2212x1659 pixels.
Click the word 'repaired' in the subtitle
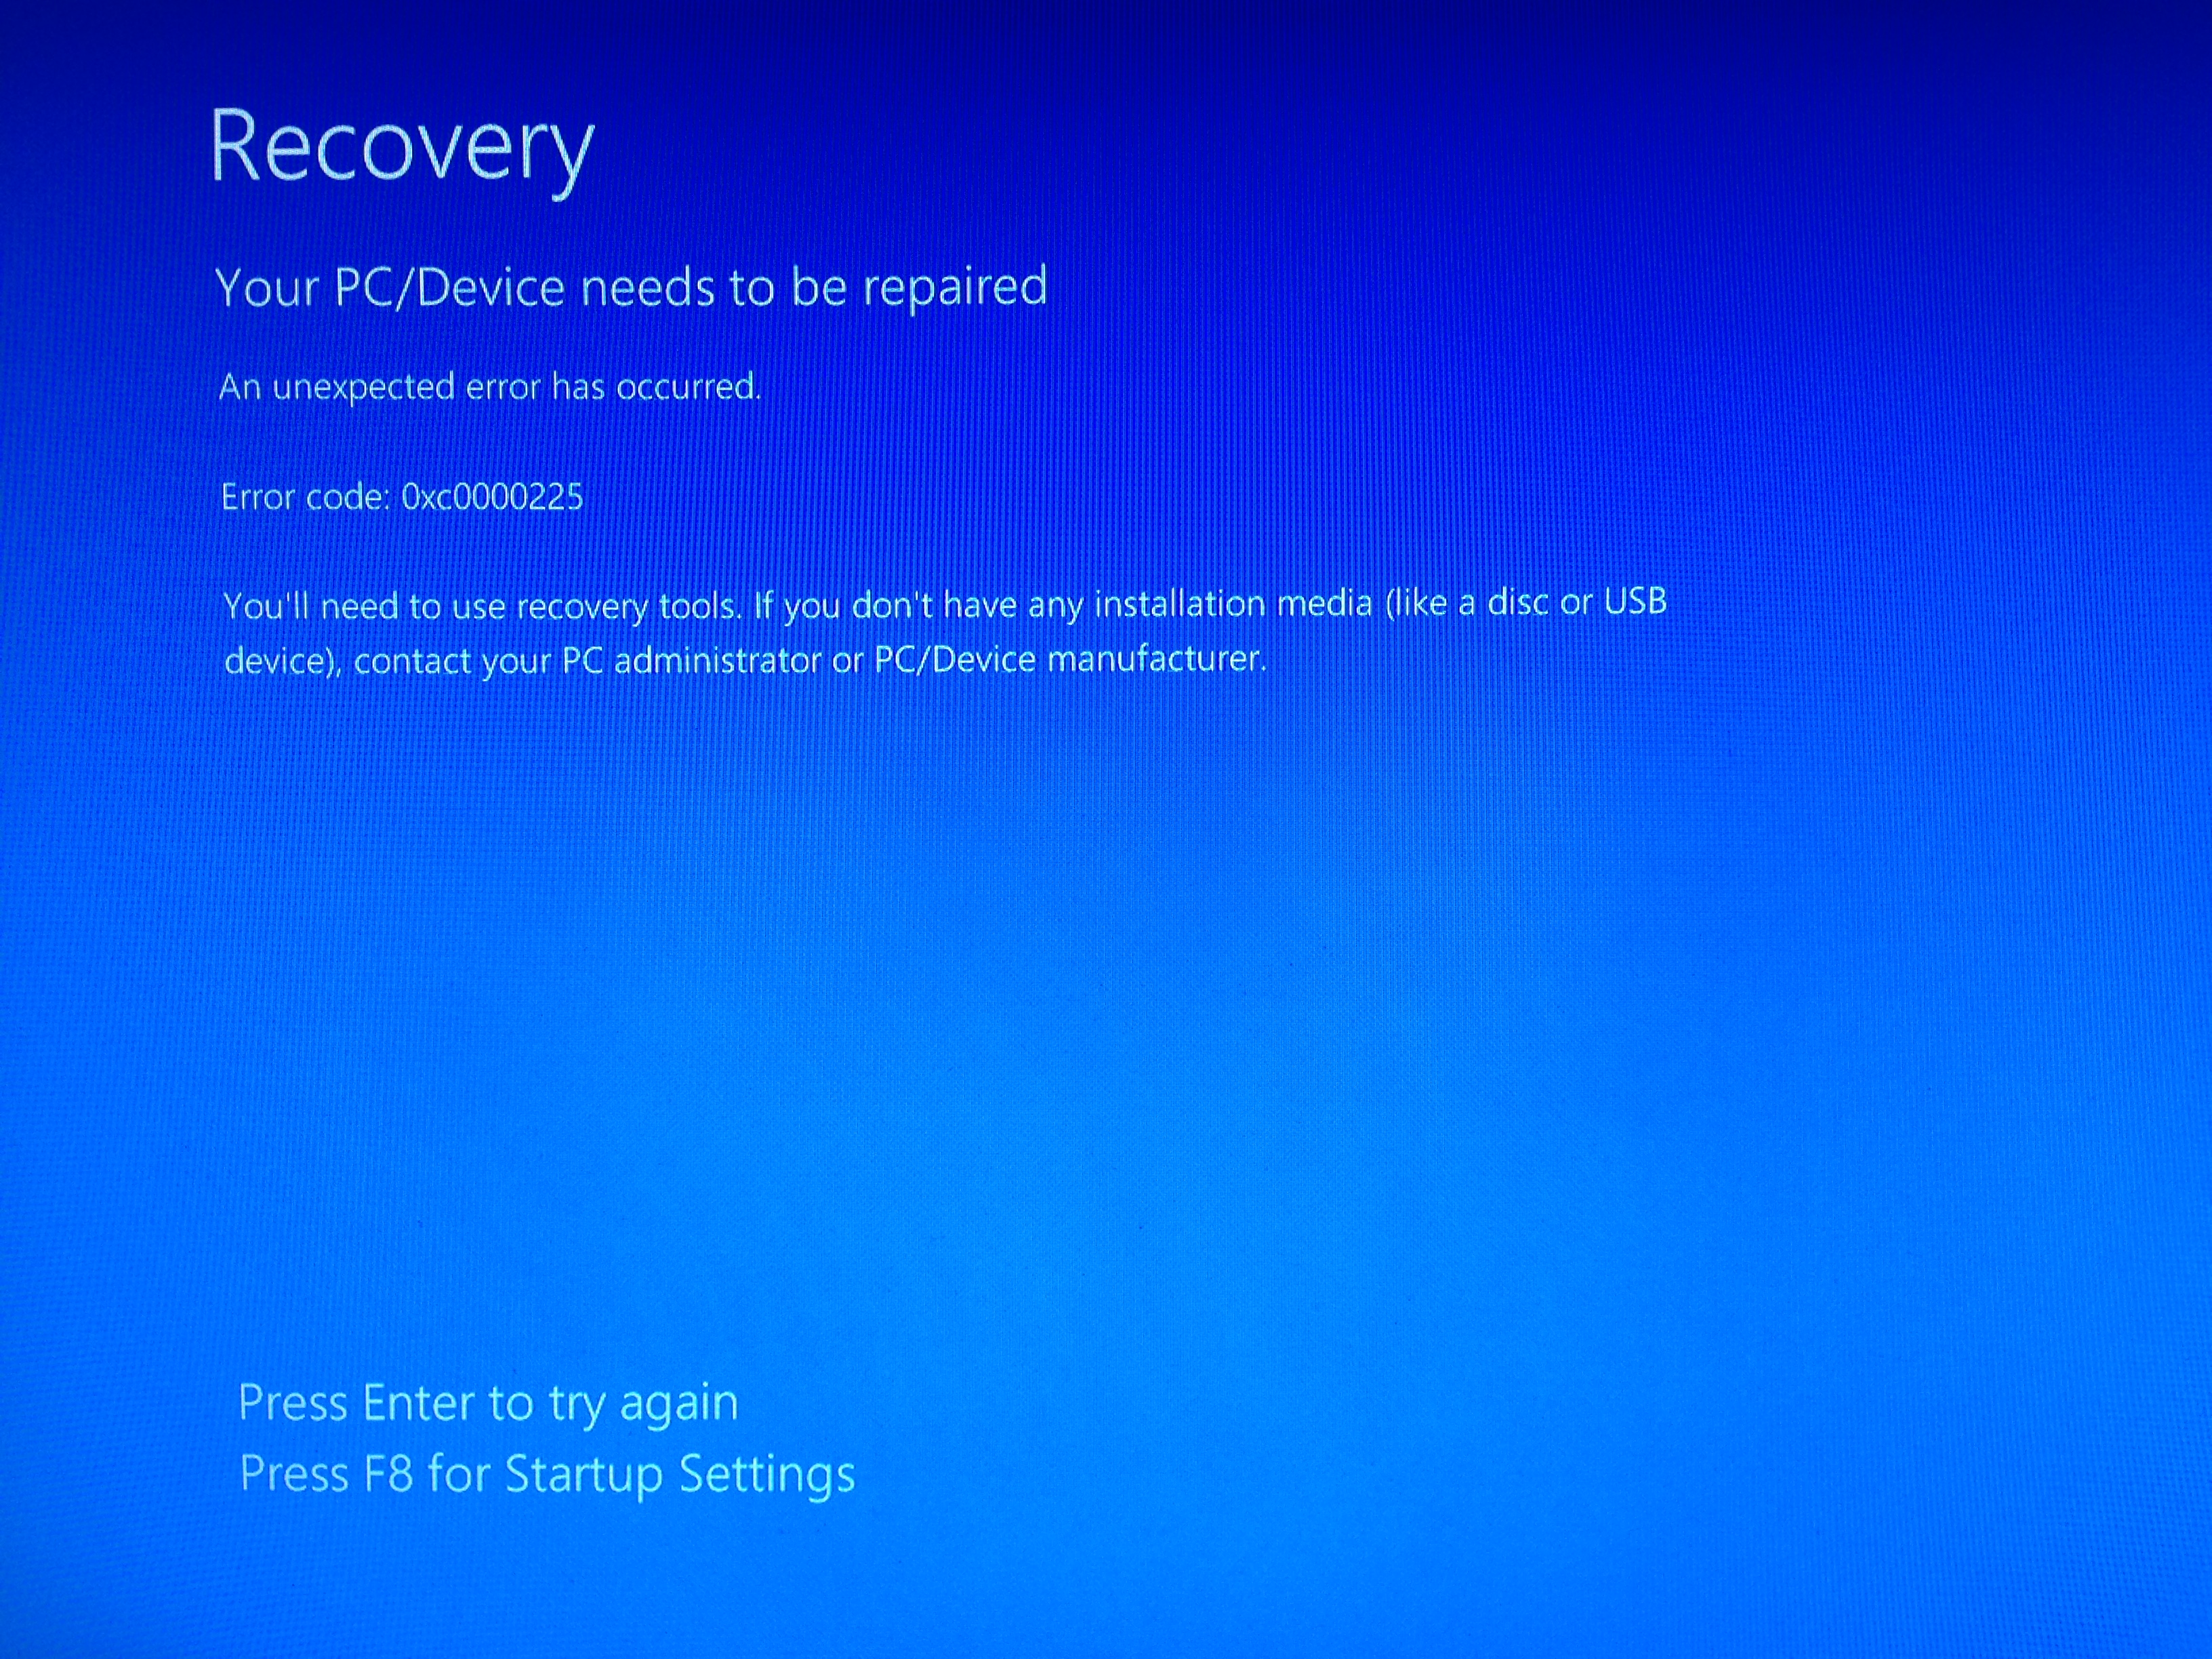coord(955,287)
